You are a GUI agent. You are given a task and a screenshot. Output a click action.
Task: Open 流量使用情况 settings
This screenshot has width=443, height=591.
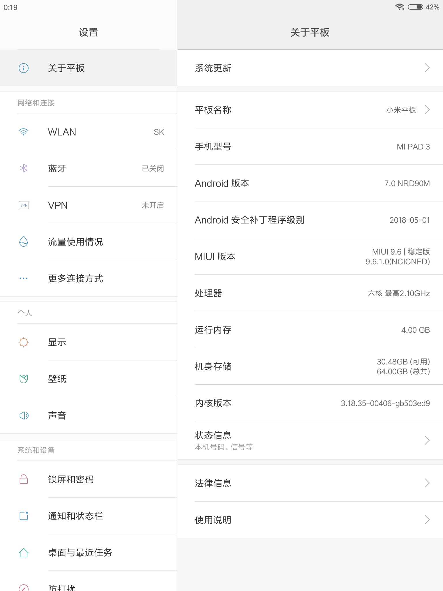89,242
